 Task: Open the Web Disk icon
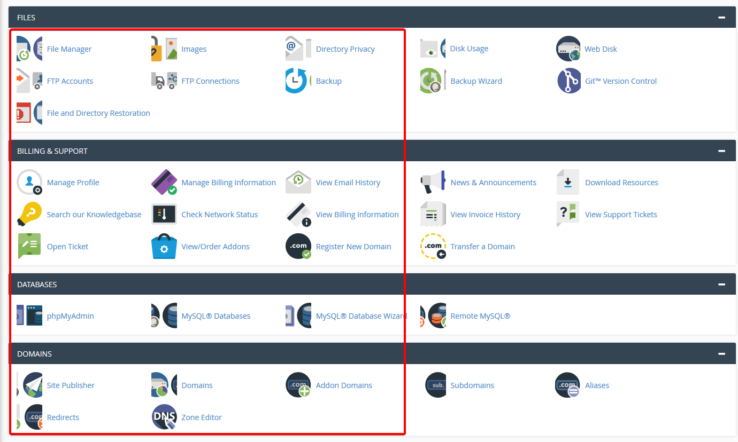[568, 49]
